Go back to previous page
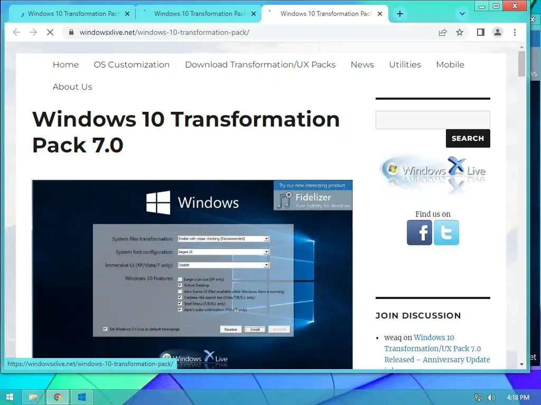The image size is (541, 405). tap(16, 32)
